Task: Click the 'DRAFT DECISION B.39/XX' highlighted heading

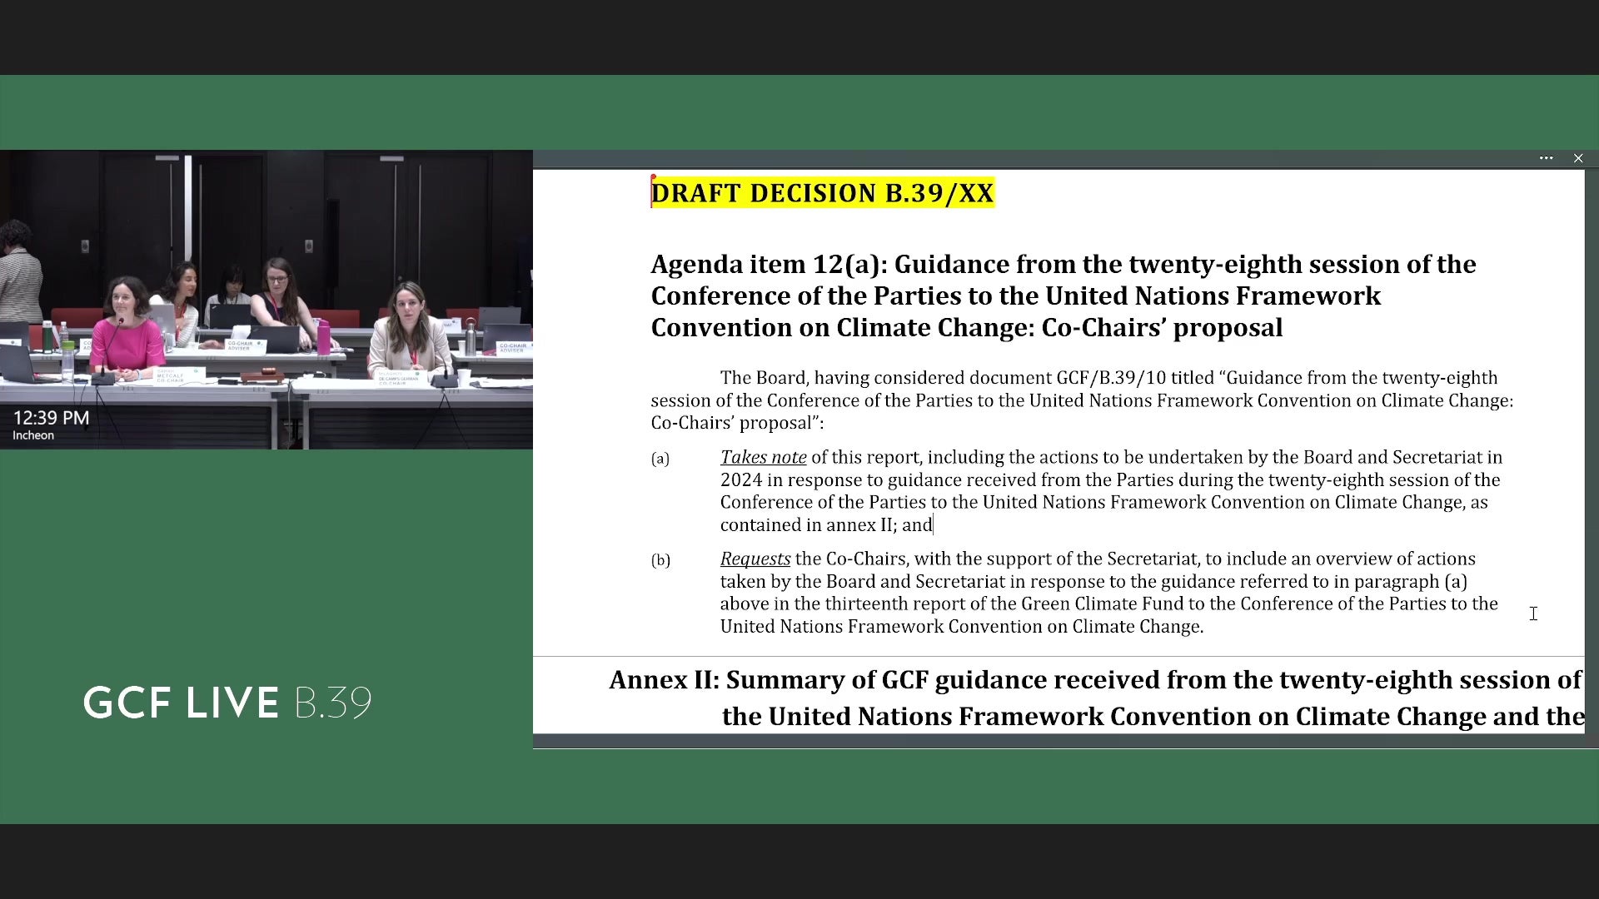Action: [x=823, y=193]
